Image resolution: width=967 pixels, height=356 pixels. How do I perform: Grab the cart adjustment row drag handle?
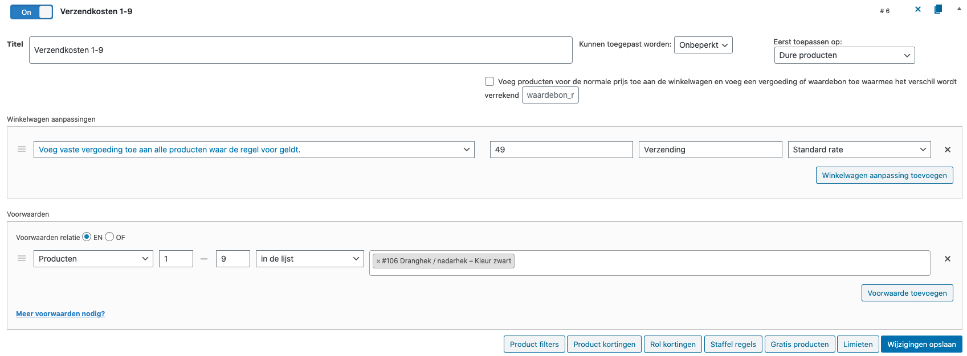22,150
